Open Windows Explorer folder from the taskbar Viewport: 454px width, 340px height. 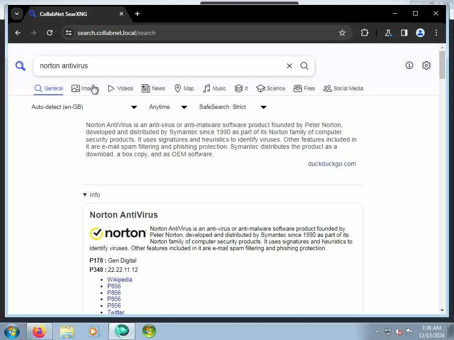click(67, 331)
